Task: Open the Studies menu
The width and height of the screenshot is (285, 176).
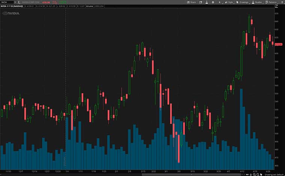Action: [x=257, y=2]
